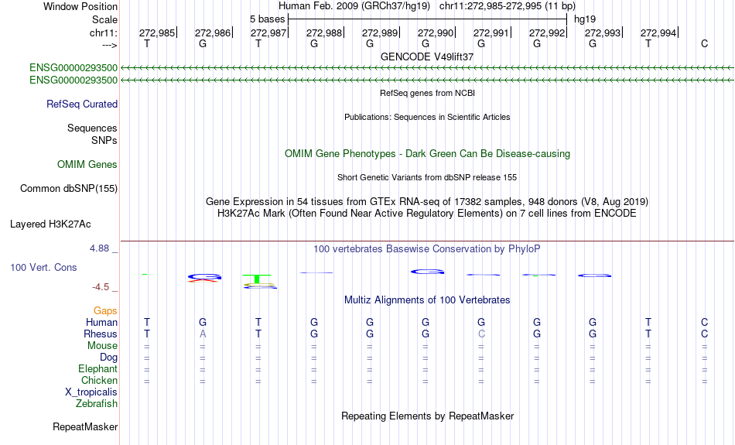Select the OMIM Genes track label
Viewport: 735px width, 445px height.
pos(87,165)
